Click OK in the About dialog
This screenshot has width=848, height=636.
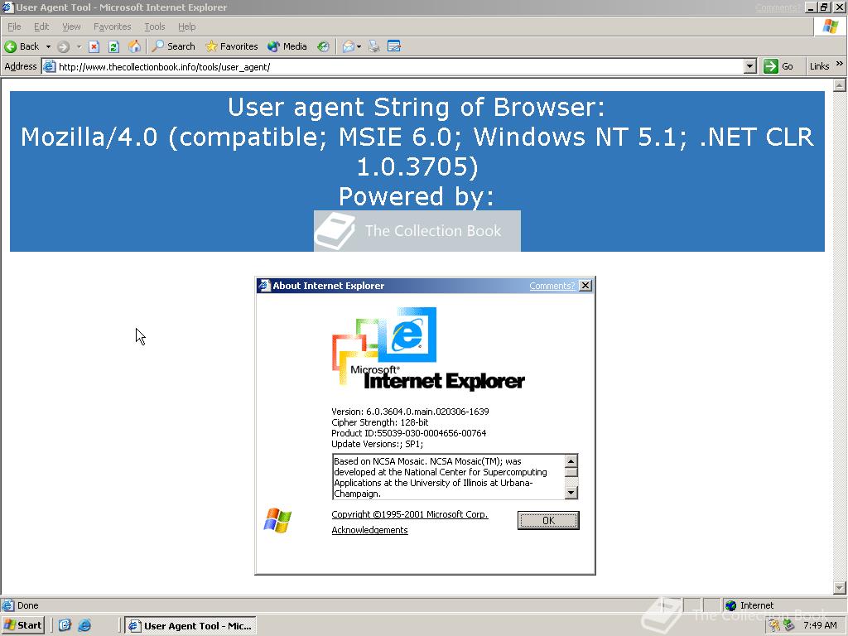548,520
